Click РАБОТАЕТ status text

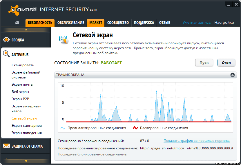tap(111, 63)
